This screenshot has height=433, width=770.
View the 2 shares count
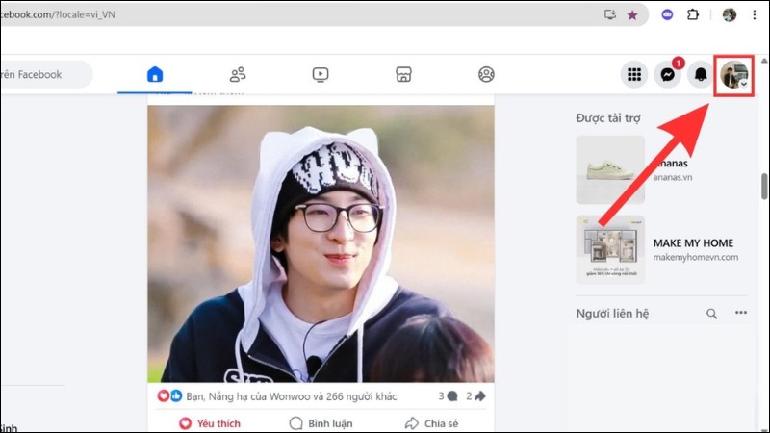point(475,396)
